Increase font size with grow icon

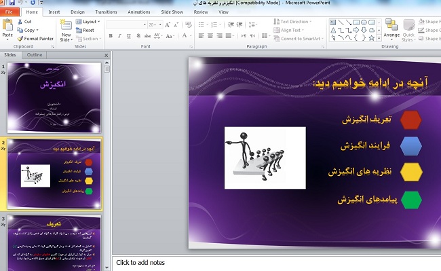pos(168,24)
